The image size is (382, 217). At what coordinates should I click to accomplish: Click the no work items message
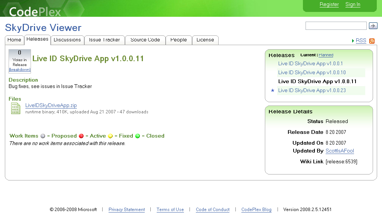(x=67, y=144)
